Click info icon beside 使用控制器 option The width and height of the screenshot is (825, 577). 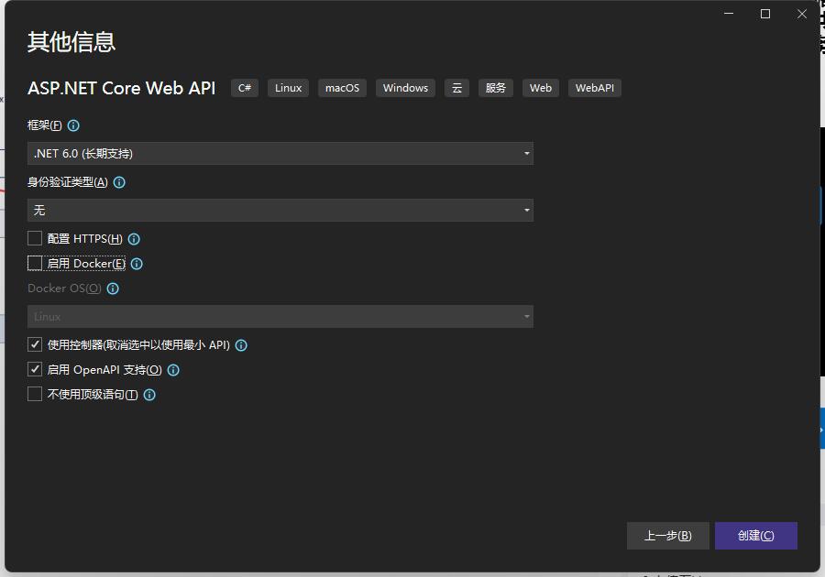(241, 345)
